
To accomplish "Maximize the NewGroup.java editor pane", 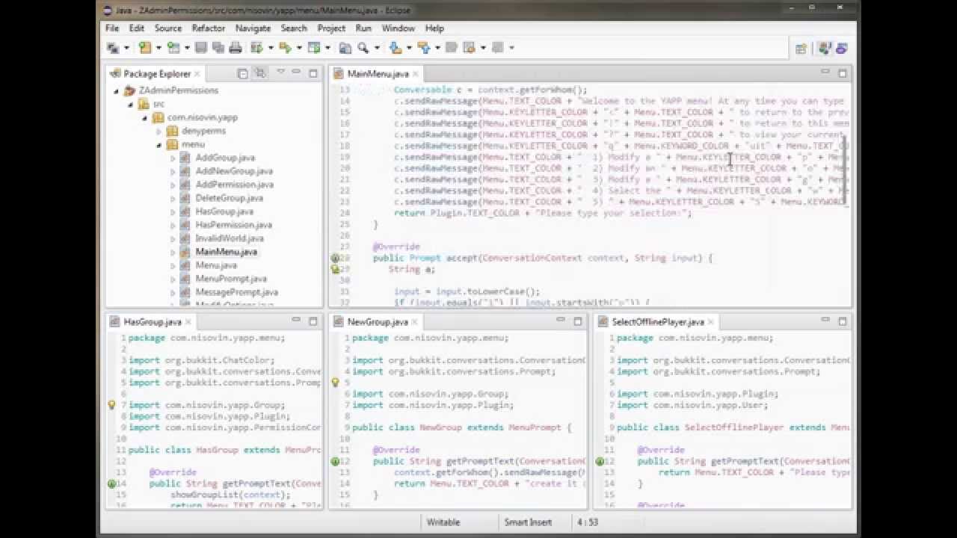I will [x=578, y=321].
